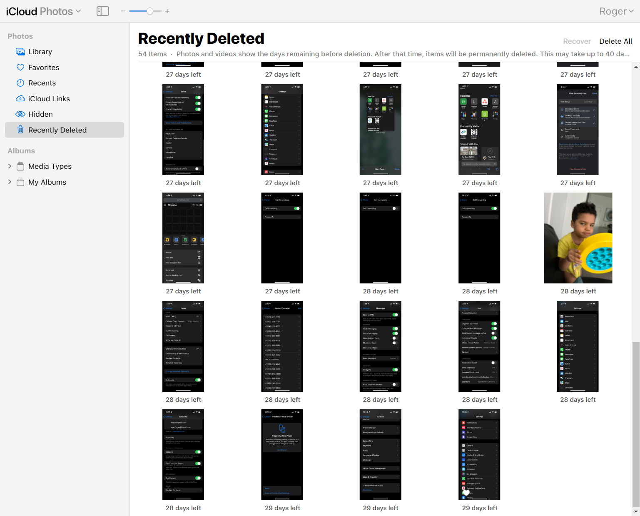This screenshot has width=640, height=516.
Task: Click the Recently Deleted trash icon
Action: coord(20,130)
